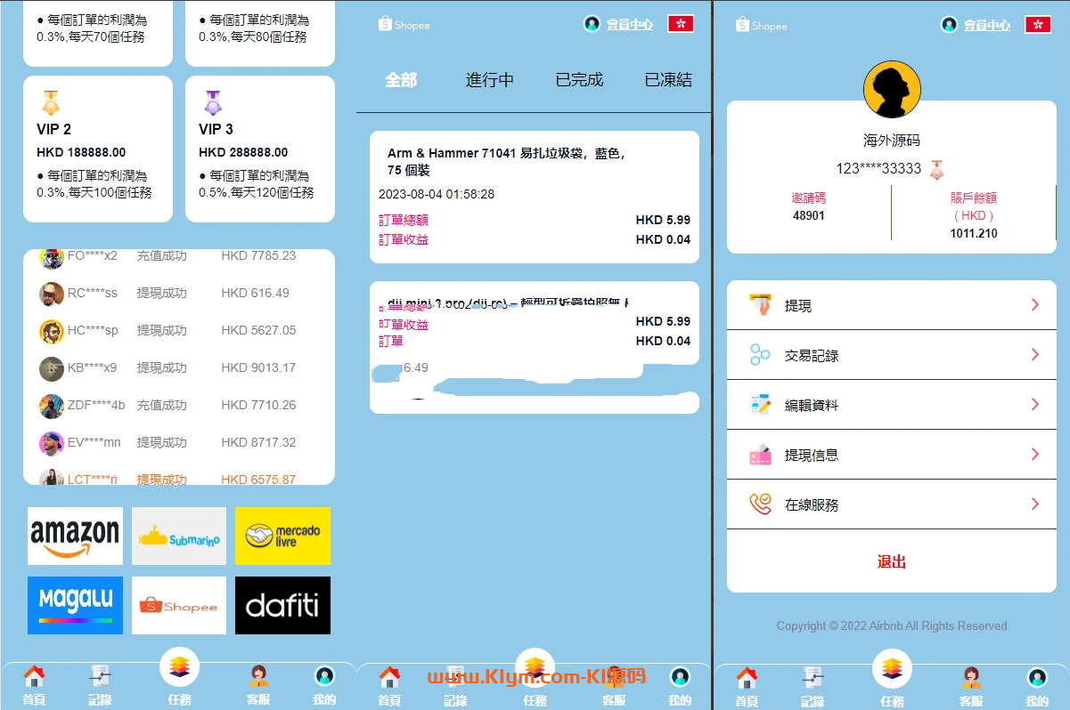The height and width of the screenshot is (710, 1070).
Task: Click the VIP 2 gold medal icon
Action: [51, 102]
